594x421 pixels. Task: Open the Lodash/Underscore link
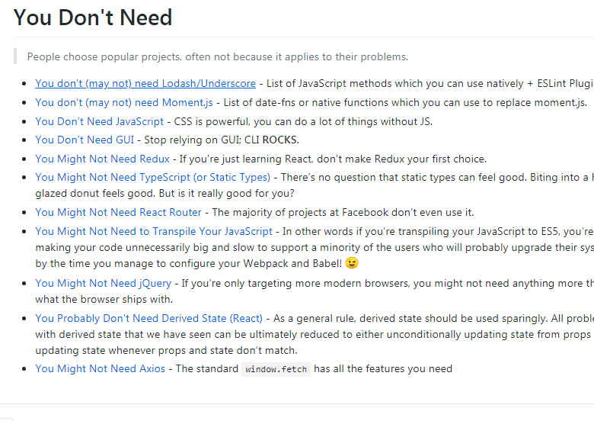coord(145,83)
